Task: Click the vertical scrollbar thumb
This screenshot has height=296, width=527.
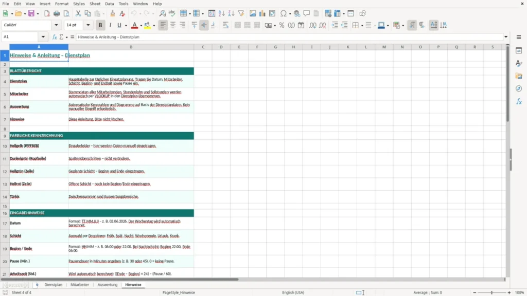Action: [x=507, y=85]
